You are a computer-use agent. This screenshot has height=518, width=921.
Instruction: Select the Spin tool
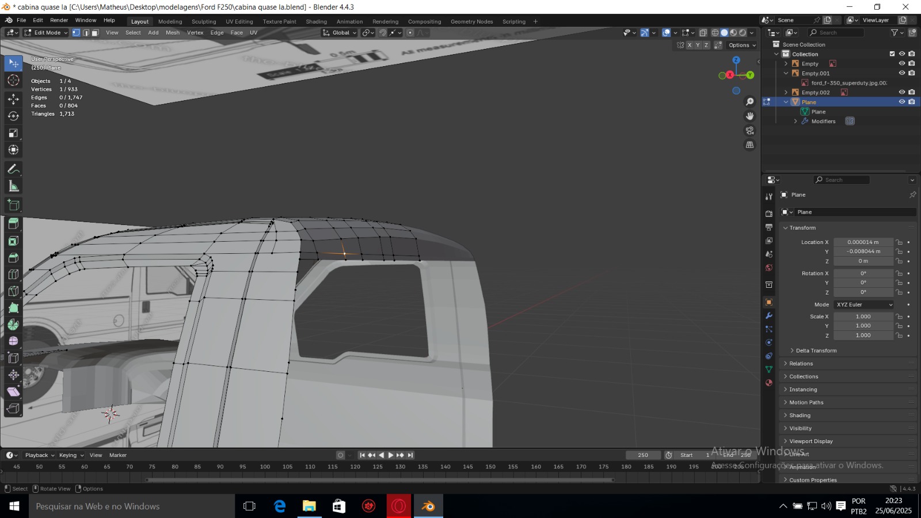tap(13, 325)
